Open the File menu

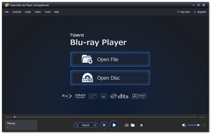point(7,12)
